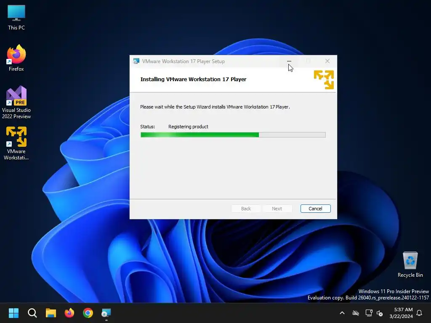Select the Recycle Bin desktop icon
Viewport: 431px width, 323px height.
410,265
